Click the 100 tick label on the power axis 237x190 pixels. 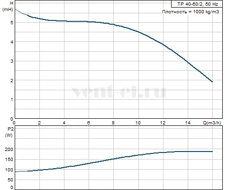coord(9,170)
